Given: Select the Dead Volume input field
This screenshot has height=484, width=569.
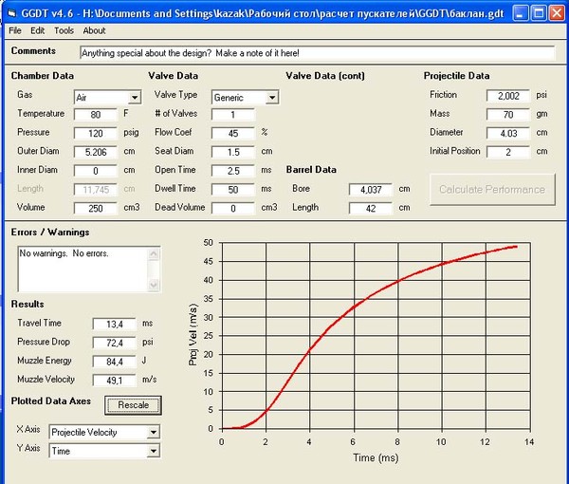Looking at the screenshot, I should [233, 209].
